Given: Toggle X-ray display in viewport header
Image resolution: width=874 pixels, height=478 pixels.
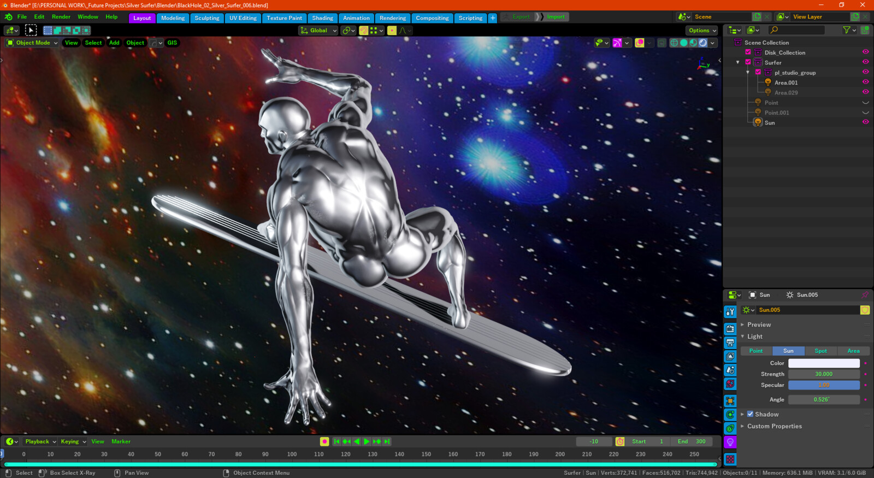Looking at the screenshot, I should (662, 43).
